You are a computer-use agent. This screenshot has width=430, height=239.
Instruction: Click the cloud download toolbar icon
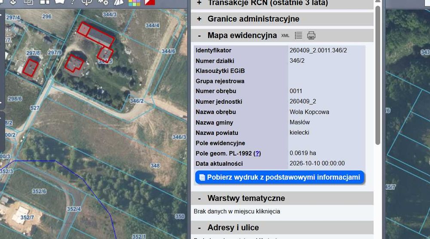[x=87, y=3]
